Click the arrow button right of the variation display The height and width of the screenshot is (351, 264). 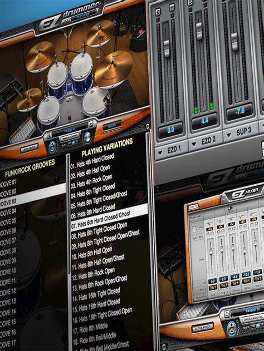pyautogui.click(x=90, y=123)
